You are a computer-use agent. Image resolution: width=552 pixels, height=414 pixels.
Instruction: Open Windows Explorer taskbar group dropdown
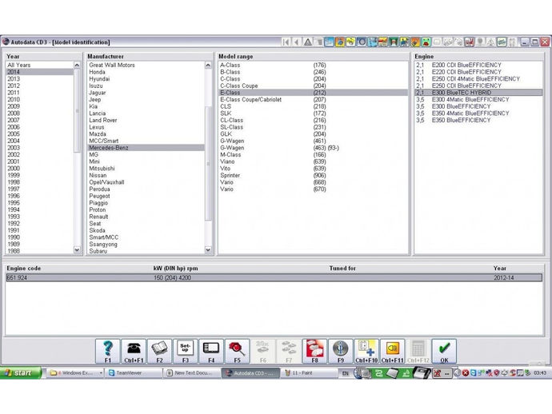point(101,373)
